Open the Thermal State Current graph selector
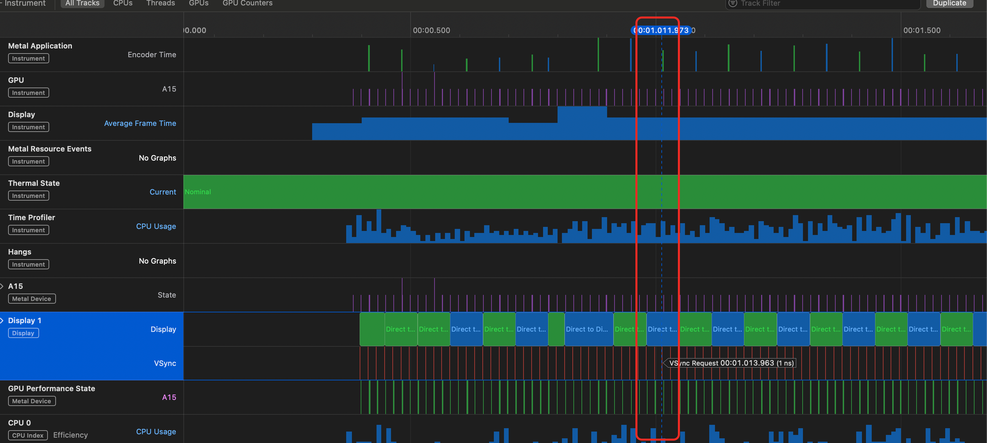Image resolution: width=987 pixels, height=443 pixels. 162,192
